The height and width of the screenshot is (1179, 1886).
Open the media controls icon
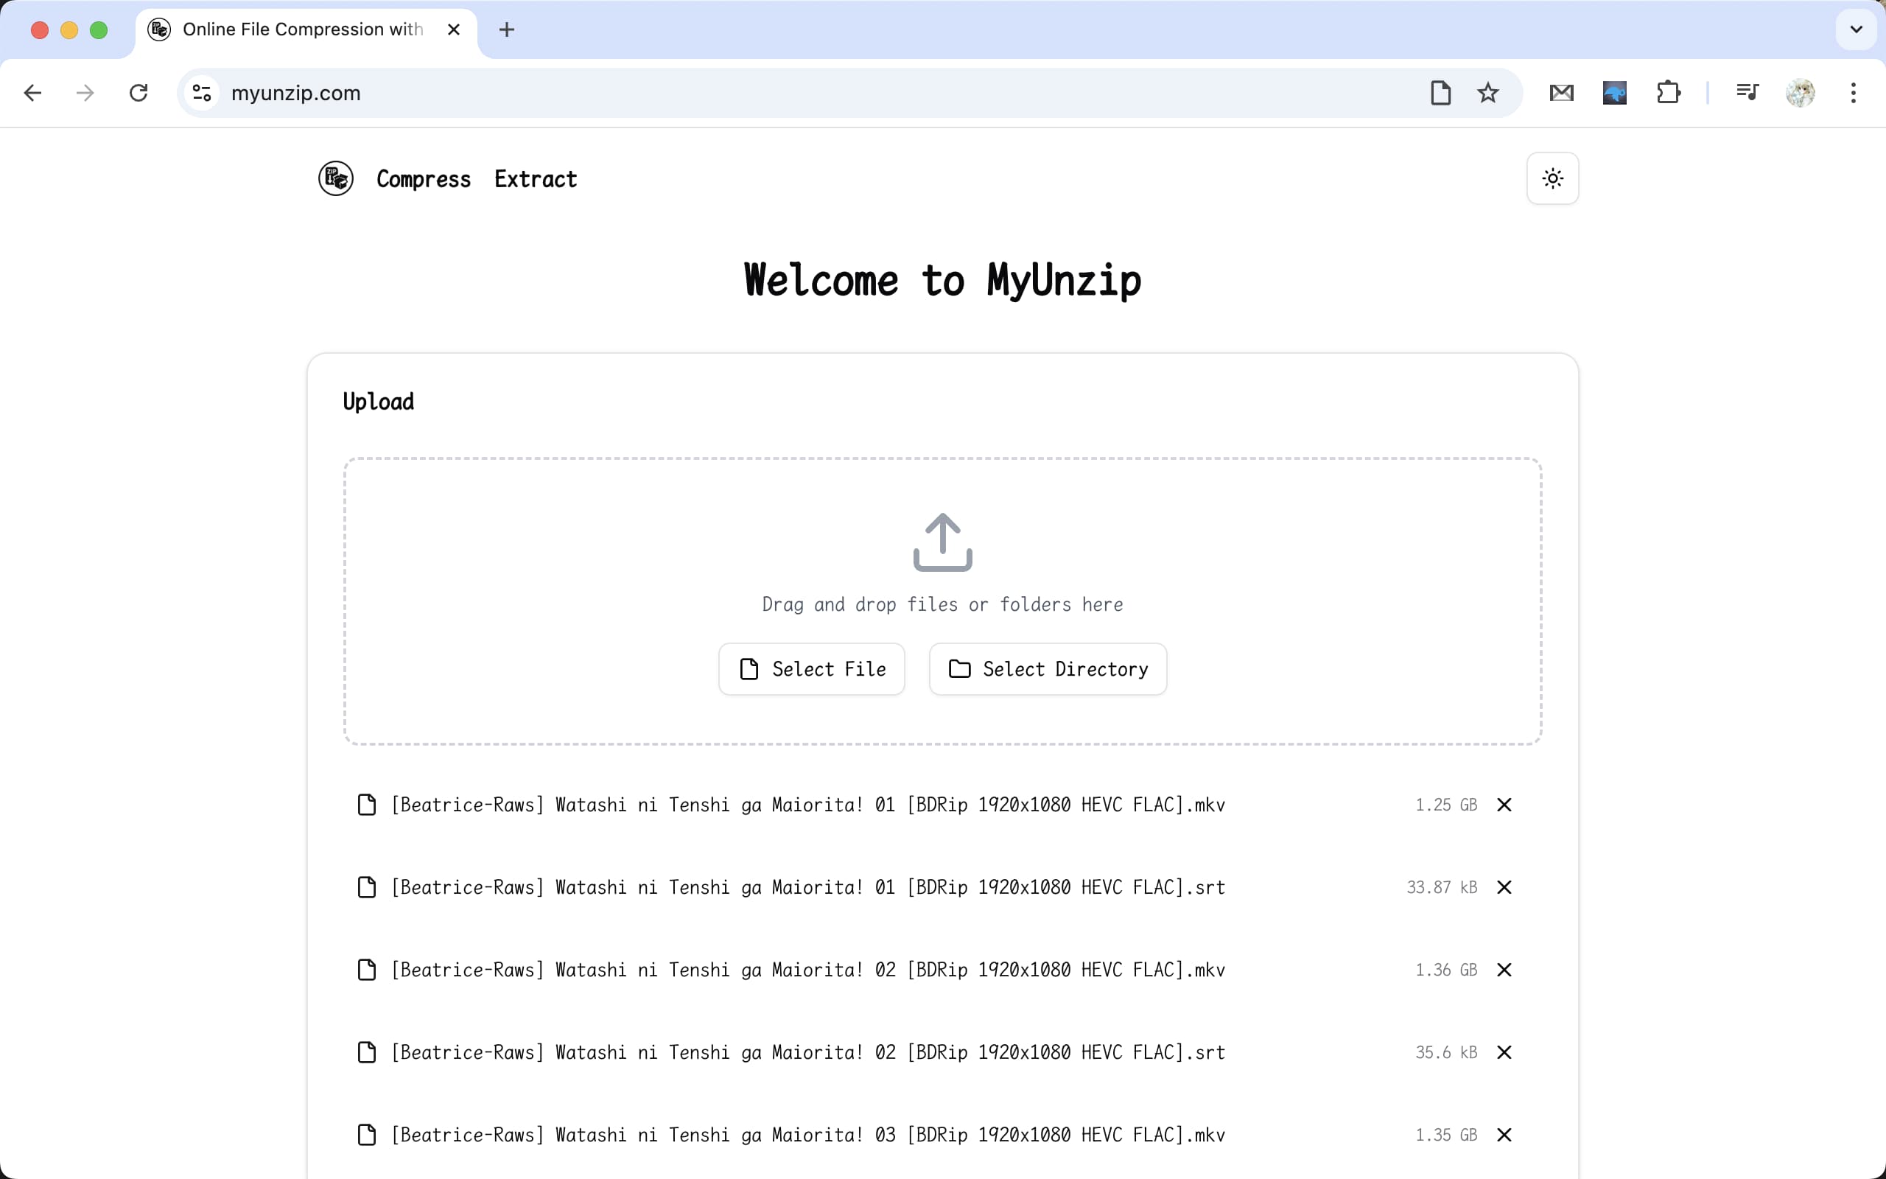1747,93
